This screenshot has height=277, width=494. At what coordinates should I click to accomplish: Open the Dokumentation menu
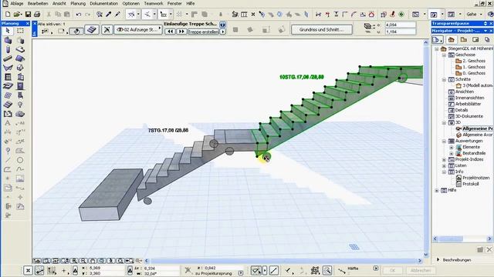pos(104,3)
